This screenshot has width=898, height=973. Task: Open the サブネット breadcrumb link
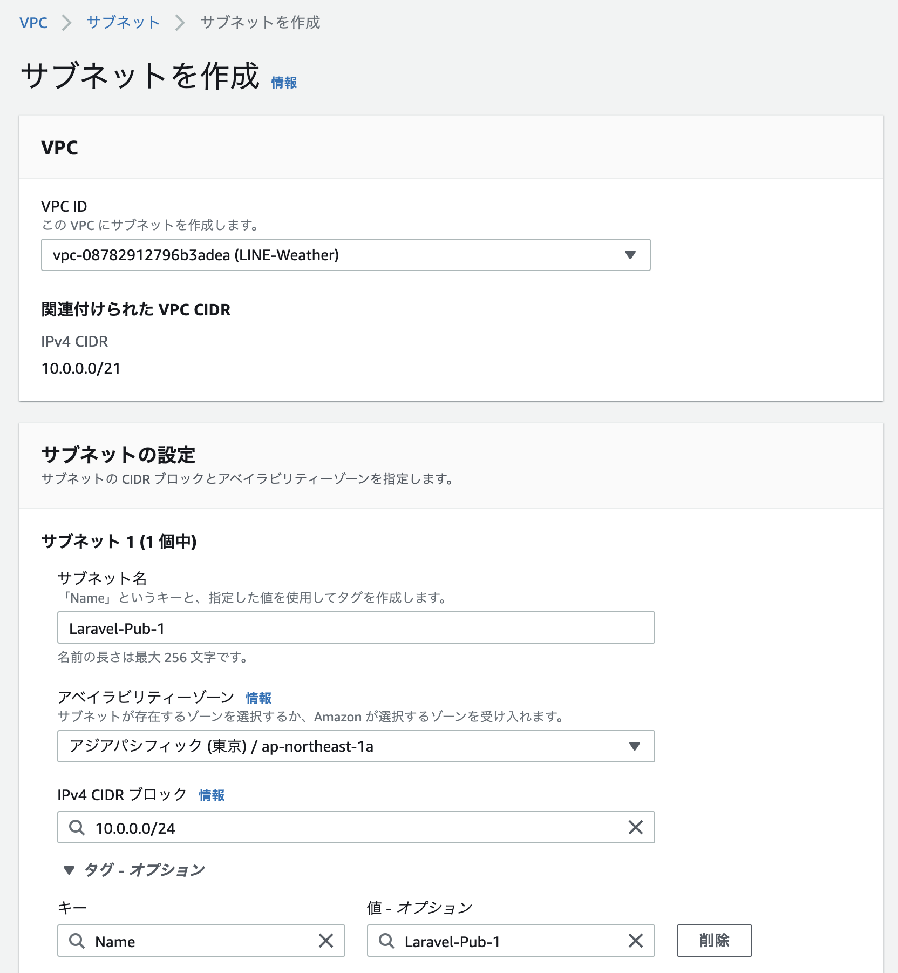[123, 22]
